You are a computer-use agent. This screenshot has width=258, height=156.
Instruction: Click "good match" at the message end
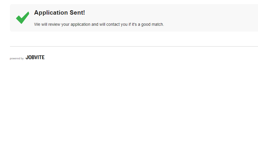pyautogui.click(x=152, y=24)
